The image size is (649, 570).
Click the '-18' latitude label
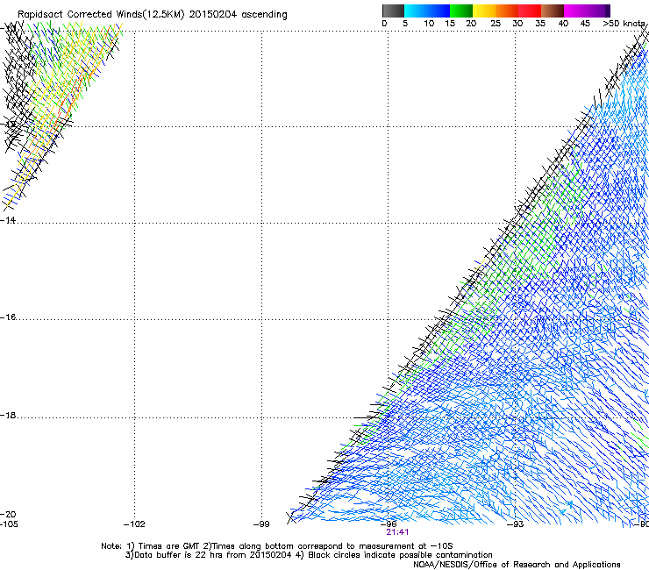(x=8, y=415)
